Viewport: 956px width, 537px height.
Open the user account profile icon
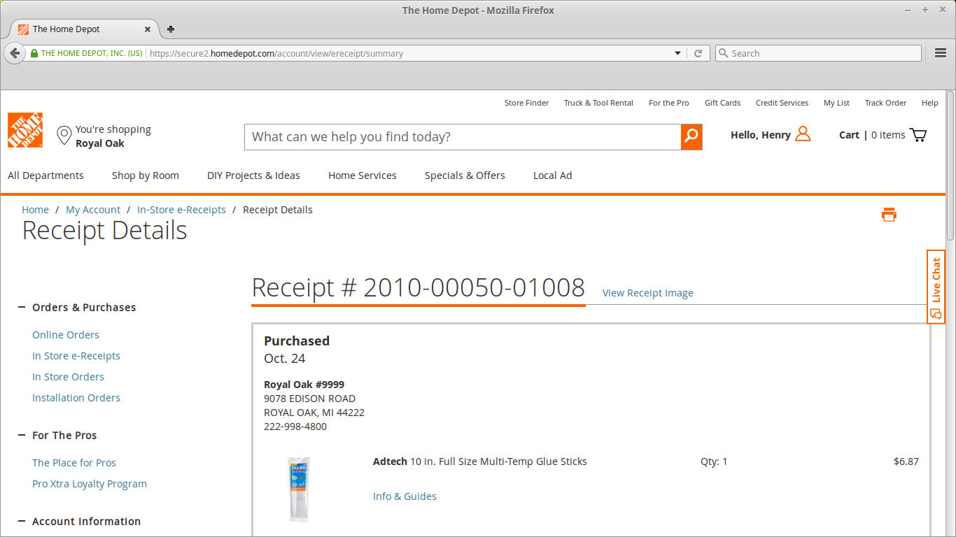pyautogui.click(x=803, y=134)
